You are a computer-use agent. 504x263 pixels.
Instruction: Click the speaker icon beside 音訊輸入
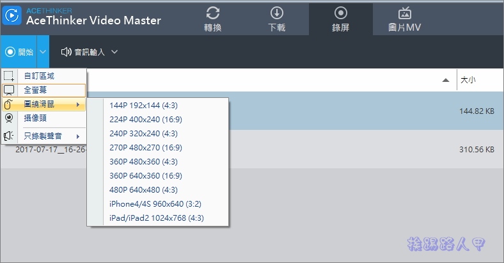[x=66, y=52]
